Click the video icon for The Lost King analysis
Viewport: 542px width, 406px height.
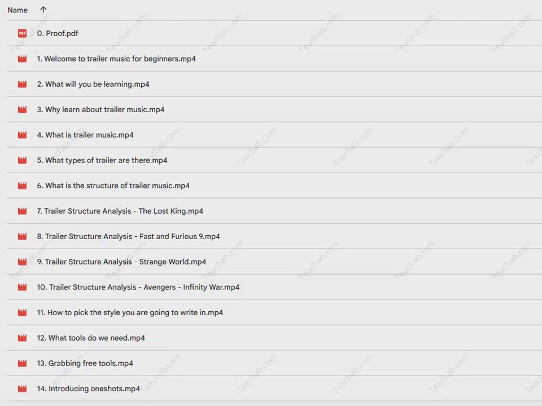pos(23,211)
